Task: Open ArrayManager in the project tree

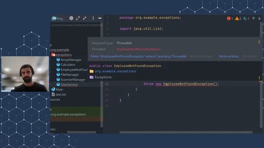Action: click(71, 60)
